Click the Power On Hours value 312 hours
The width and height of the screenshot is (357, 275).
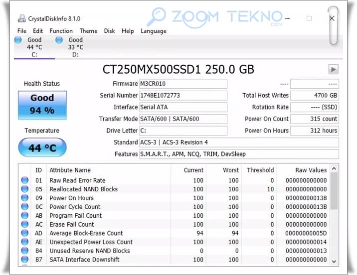click(x=315, y=131)
